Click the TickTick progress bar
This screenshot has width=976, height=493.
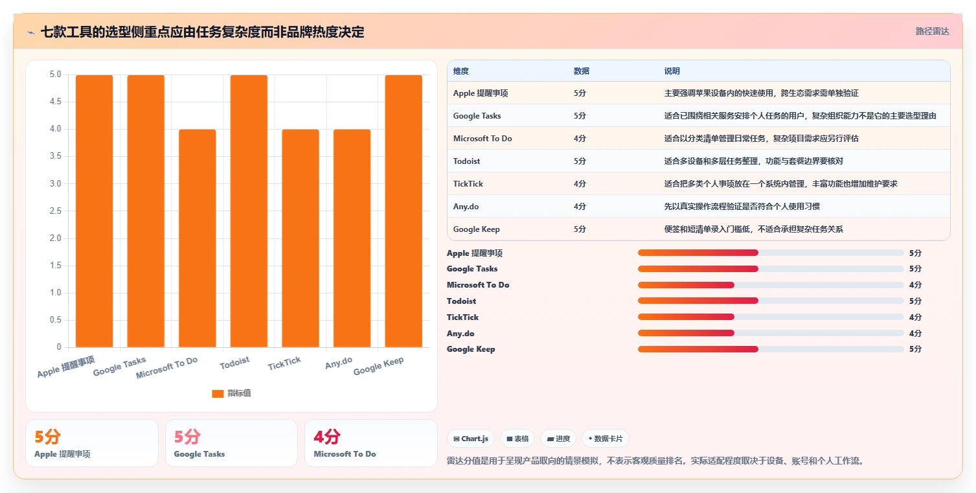tap(771, 317)
